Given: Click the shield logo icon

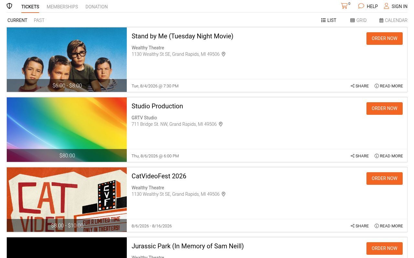Looking at the screenshot, I should click(9, 6).
